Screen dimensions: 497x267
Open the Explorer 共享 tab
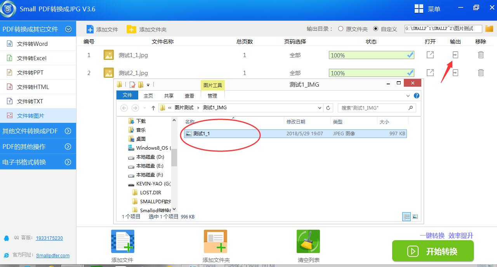169,96
